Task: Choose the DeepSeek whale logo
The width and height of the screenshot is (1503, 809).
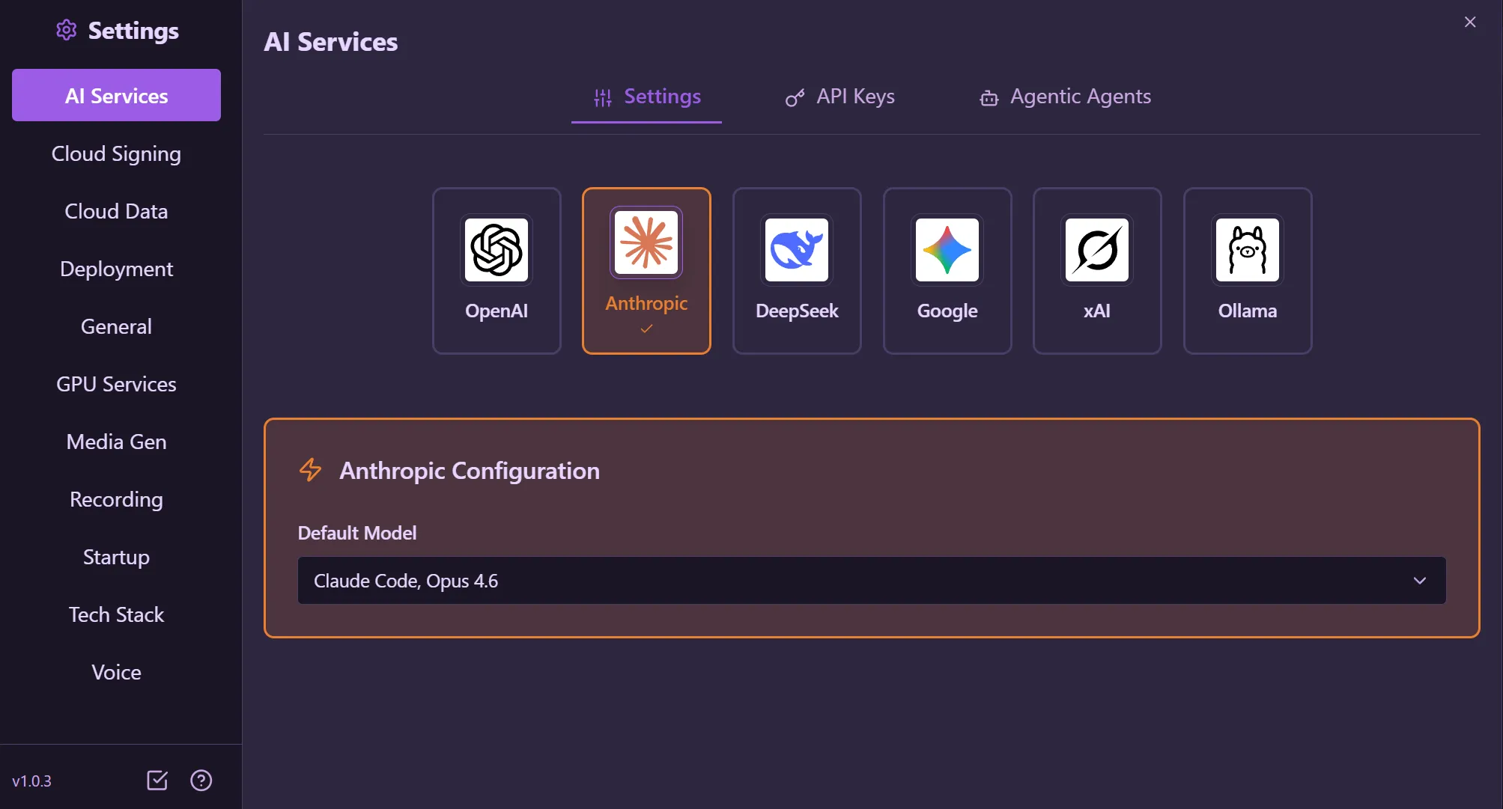Action: pos(797,250)
